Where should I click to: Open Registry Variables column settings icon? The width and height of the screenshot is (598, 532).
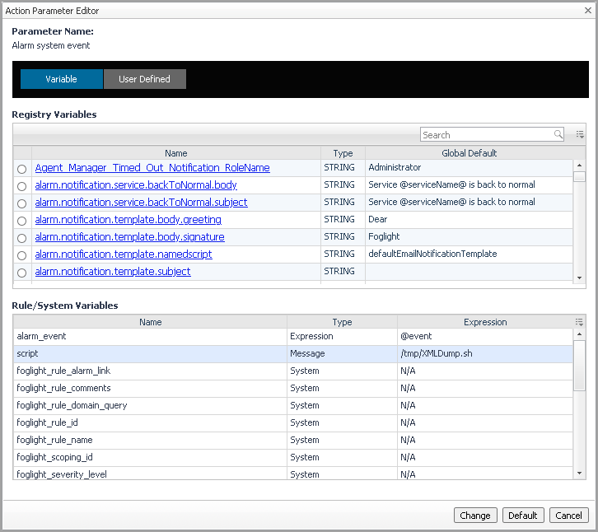point(580,135)
